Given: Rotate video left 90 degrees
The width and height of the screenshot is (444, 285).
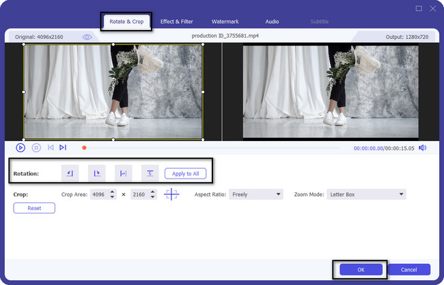Looking at the screenshot, I should click(x=70, y=173).
